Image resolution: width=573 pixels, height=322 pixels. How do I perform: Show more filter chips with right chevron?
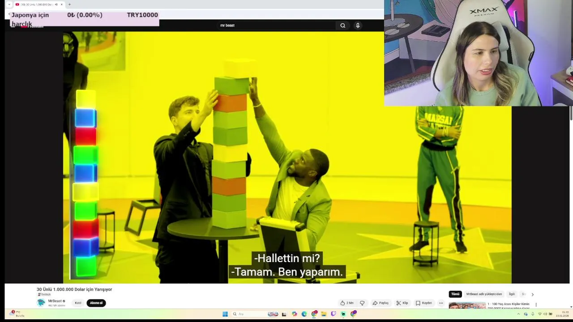tap(532, 294)
